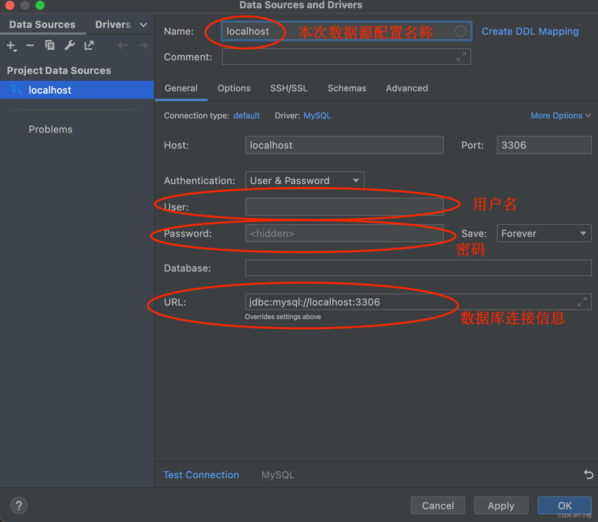Expand the Comment field editor
Screen dimensions: 598x522
tap(461, 57)
